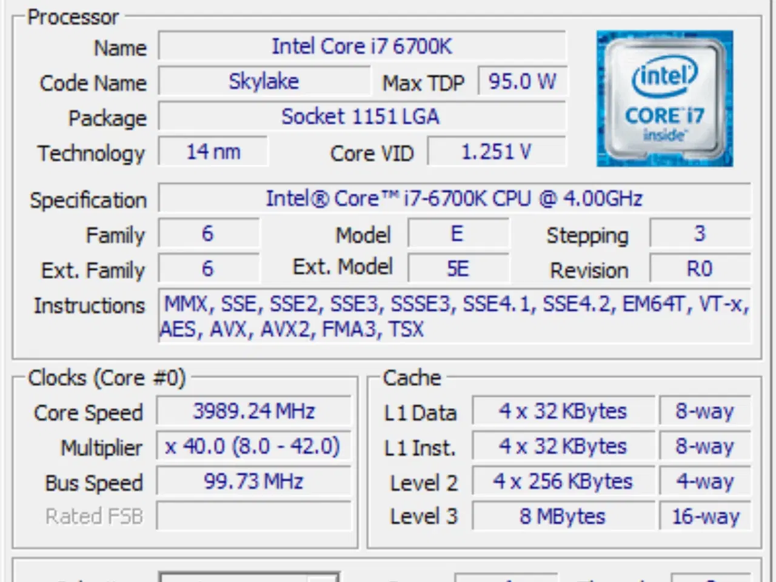Click the Technology value 14 nm

click(x=213, y=152)
